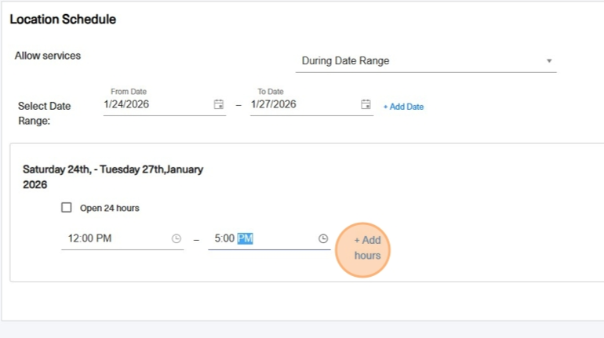Open the To Date calendar picker icon
This screenshot has width=604, height=338.
tap(366, 104)
